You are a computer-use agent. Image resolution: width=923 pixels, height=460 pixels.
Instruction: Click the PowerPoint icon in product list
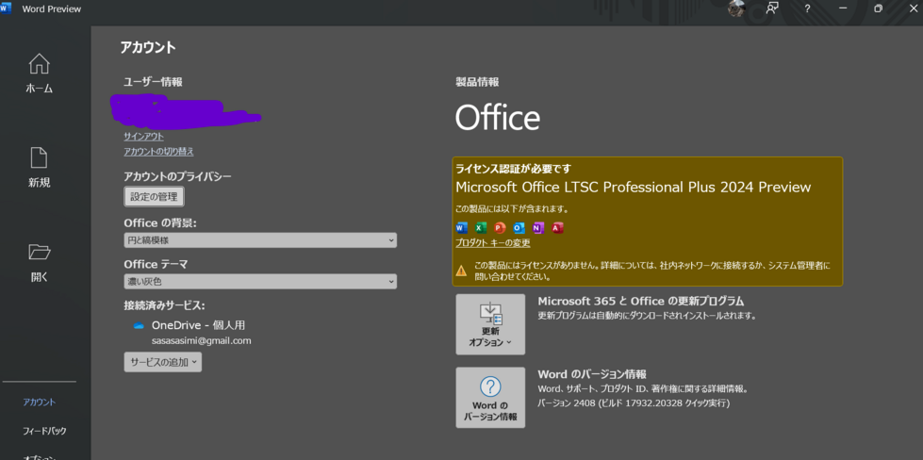pos(500,228)
